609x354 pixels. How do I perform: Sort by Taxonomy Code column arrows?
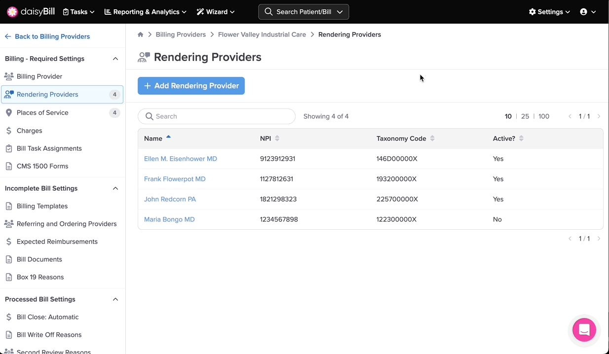[x=432, y=139]
